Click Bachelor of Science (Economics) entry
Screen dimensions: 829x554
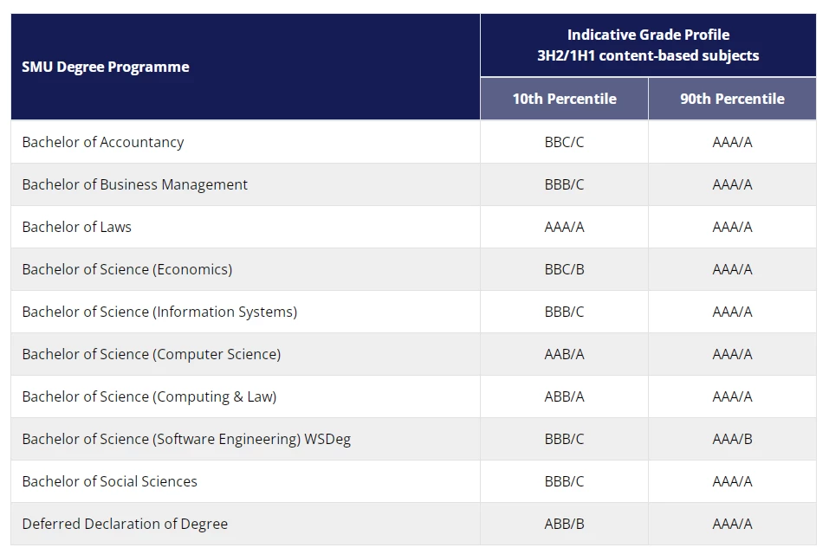(x=127, y=269)
